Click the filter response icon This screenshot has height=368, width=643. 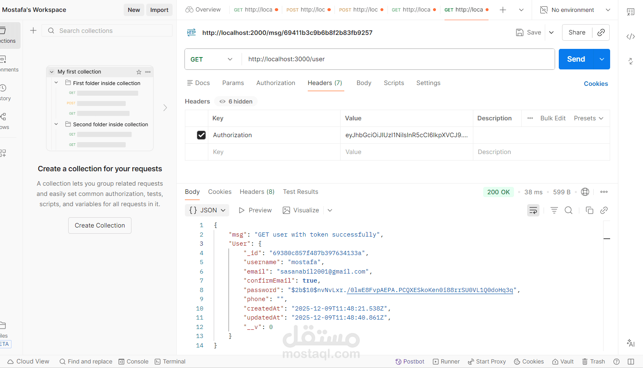coord(554,210)
